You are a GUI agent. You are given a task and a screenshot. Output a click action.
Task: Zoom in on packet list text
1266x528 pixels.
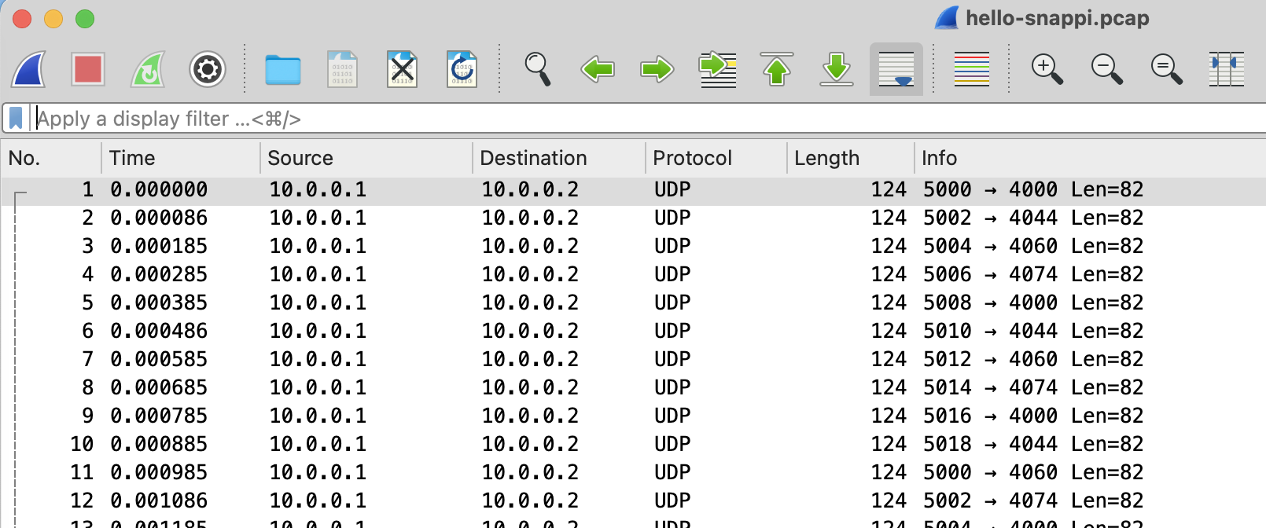pos(1047,69)
